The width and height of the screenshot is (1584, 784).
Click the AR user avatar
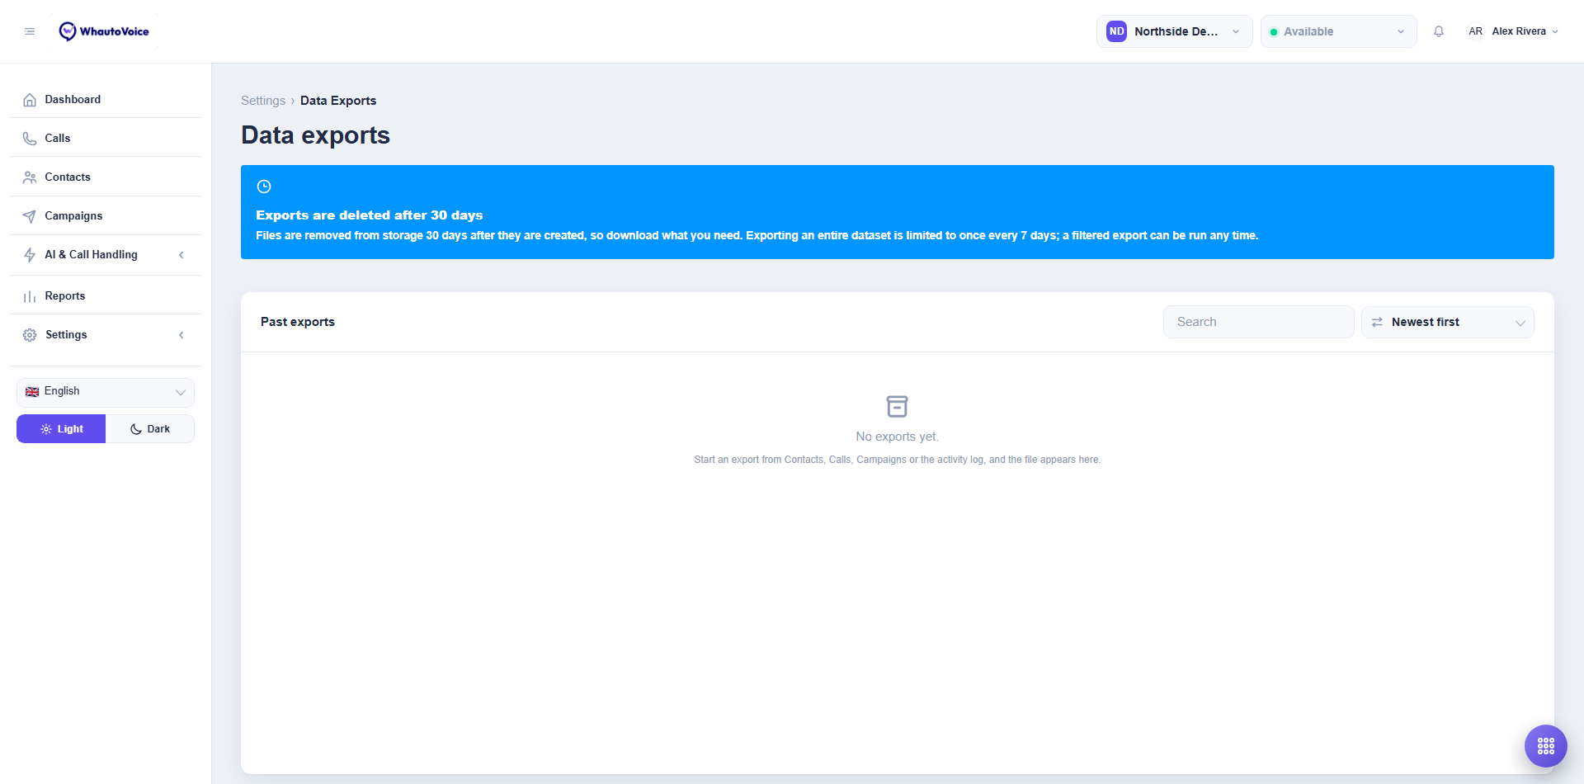1475,31
